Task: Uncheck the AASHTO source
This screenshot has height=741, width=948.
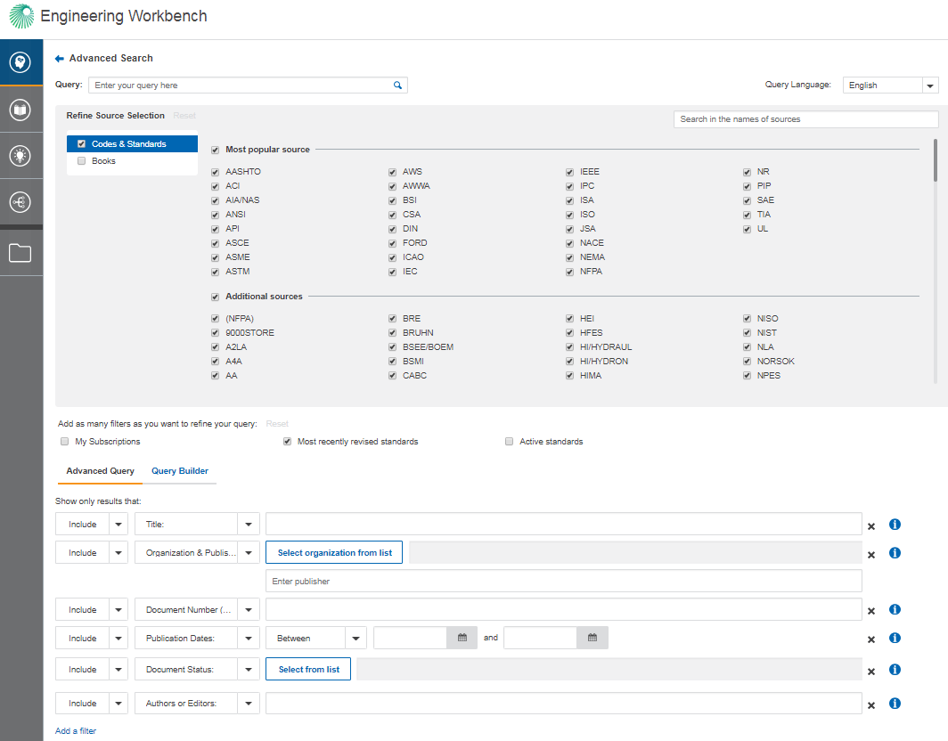Action: point(216,172)
